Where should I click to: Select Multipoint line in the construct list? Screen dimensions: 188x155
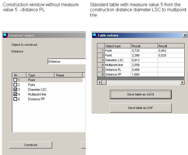37,94
